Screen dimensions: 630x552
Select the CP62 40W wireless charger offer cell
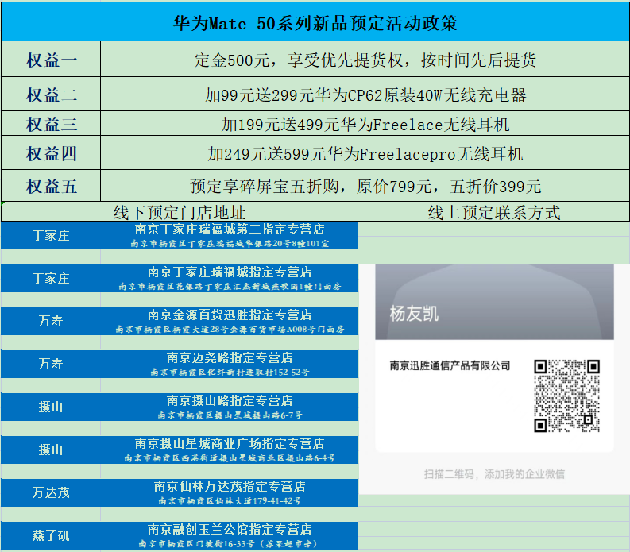pyautogui.click(x=365, y=95)
